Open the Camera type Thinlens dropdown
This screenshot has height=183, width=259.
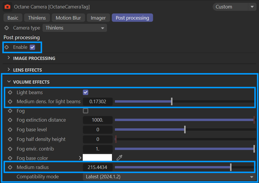point(75,28)
